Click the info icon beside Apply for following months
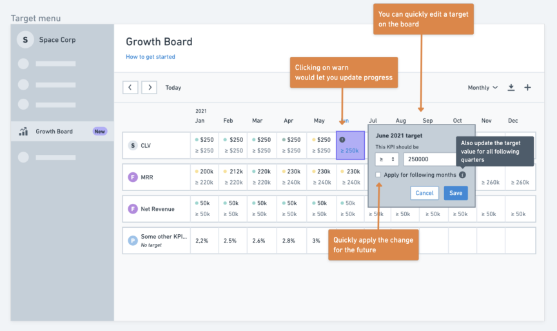 [462, 175]
